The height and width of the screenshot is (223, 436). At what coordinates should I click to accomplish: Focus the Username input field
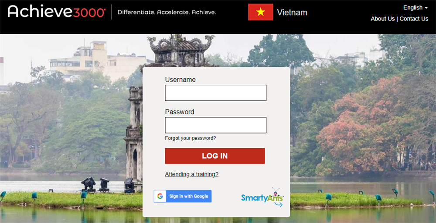[215, 93]
